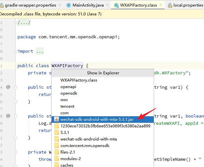Expand the folded header comment
Image resolution: width=204 pixels, height=167 pixels.
click(15, 23)
